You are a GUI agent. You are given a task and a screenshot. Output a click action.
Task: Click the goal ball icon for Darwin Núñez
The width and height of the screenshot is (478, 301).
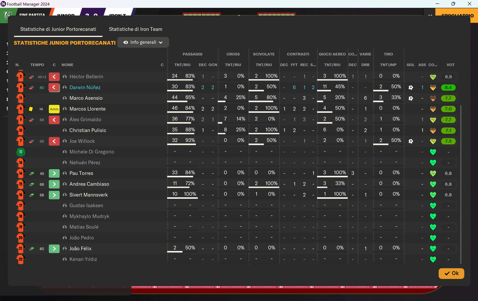coord(411,87)
